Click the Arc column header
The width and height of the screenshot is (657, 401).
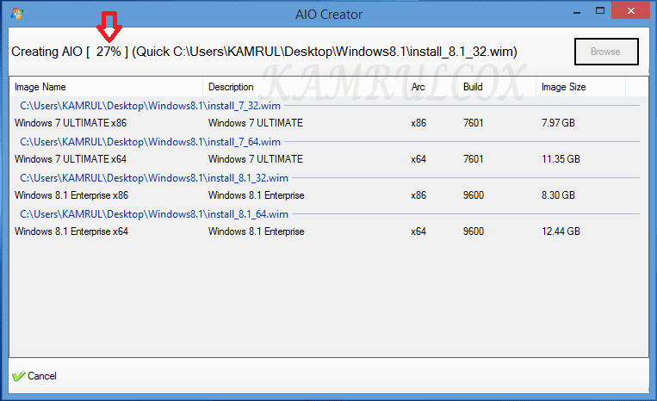tap(432, 87)
